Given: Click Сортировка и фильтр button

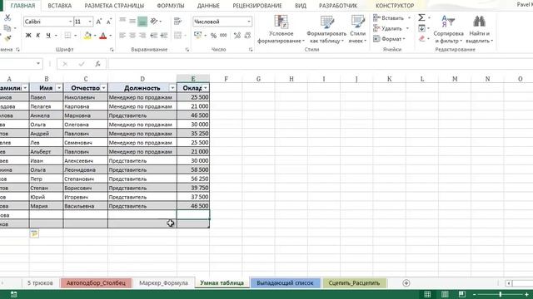Looking at the screenshot, I should (448, 29).
